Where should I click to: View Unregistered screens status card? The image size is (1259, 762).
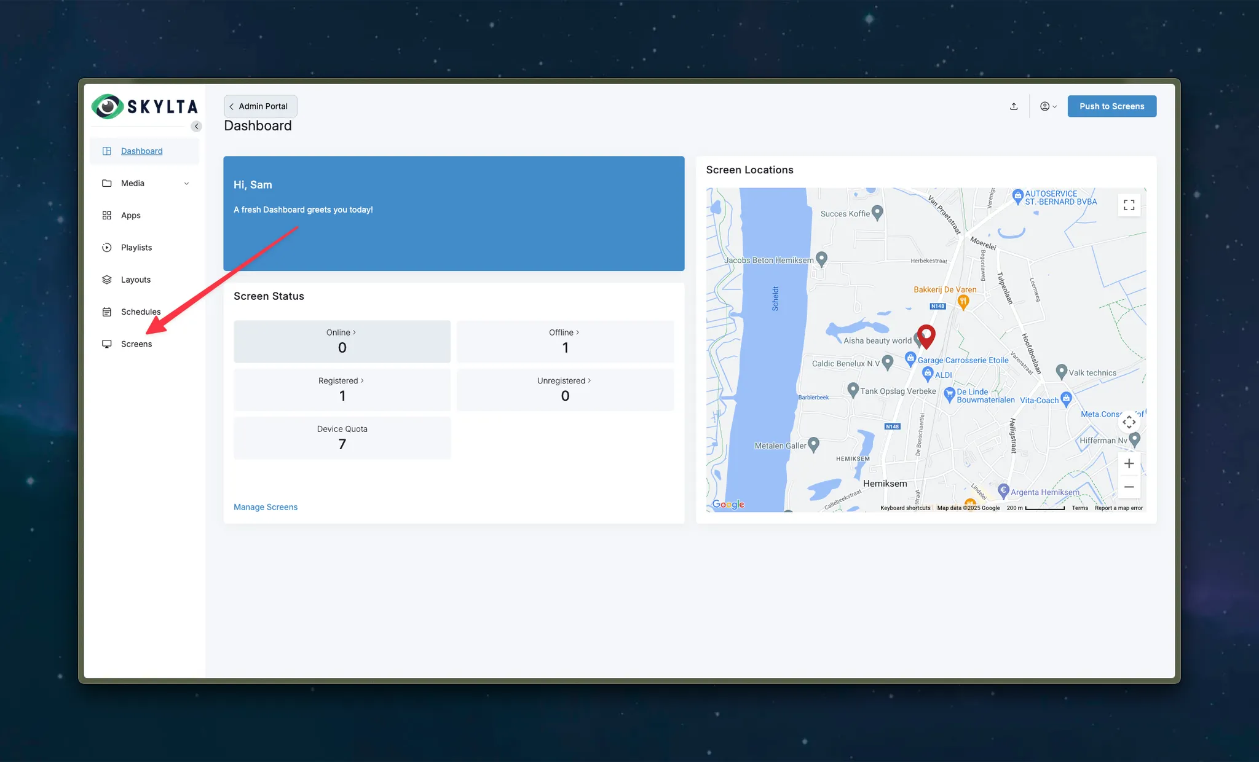565,390
